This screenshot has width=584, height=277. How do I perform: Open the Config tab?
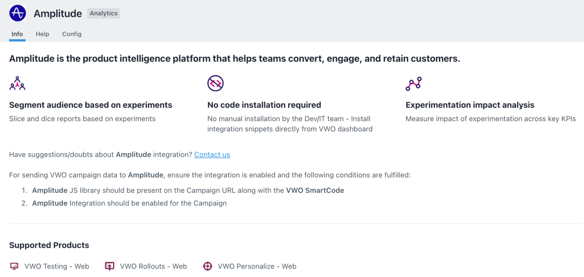72,34
